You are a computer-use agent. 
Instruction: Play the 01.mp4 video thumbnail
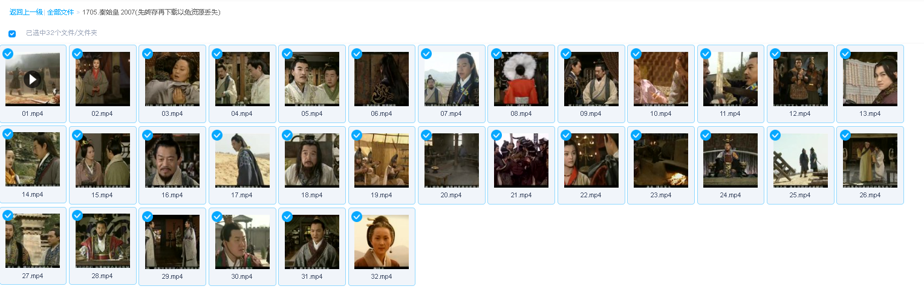point(33,78)
